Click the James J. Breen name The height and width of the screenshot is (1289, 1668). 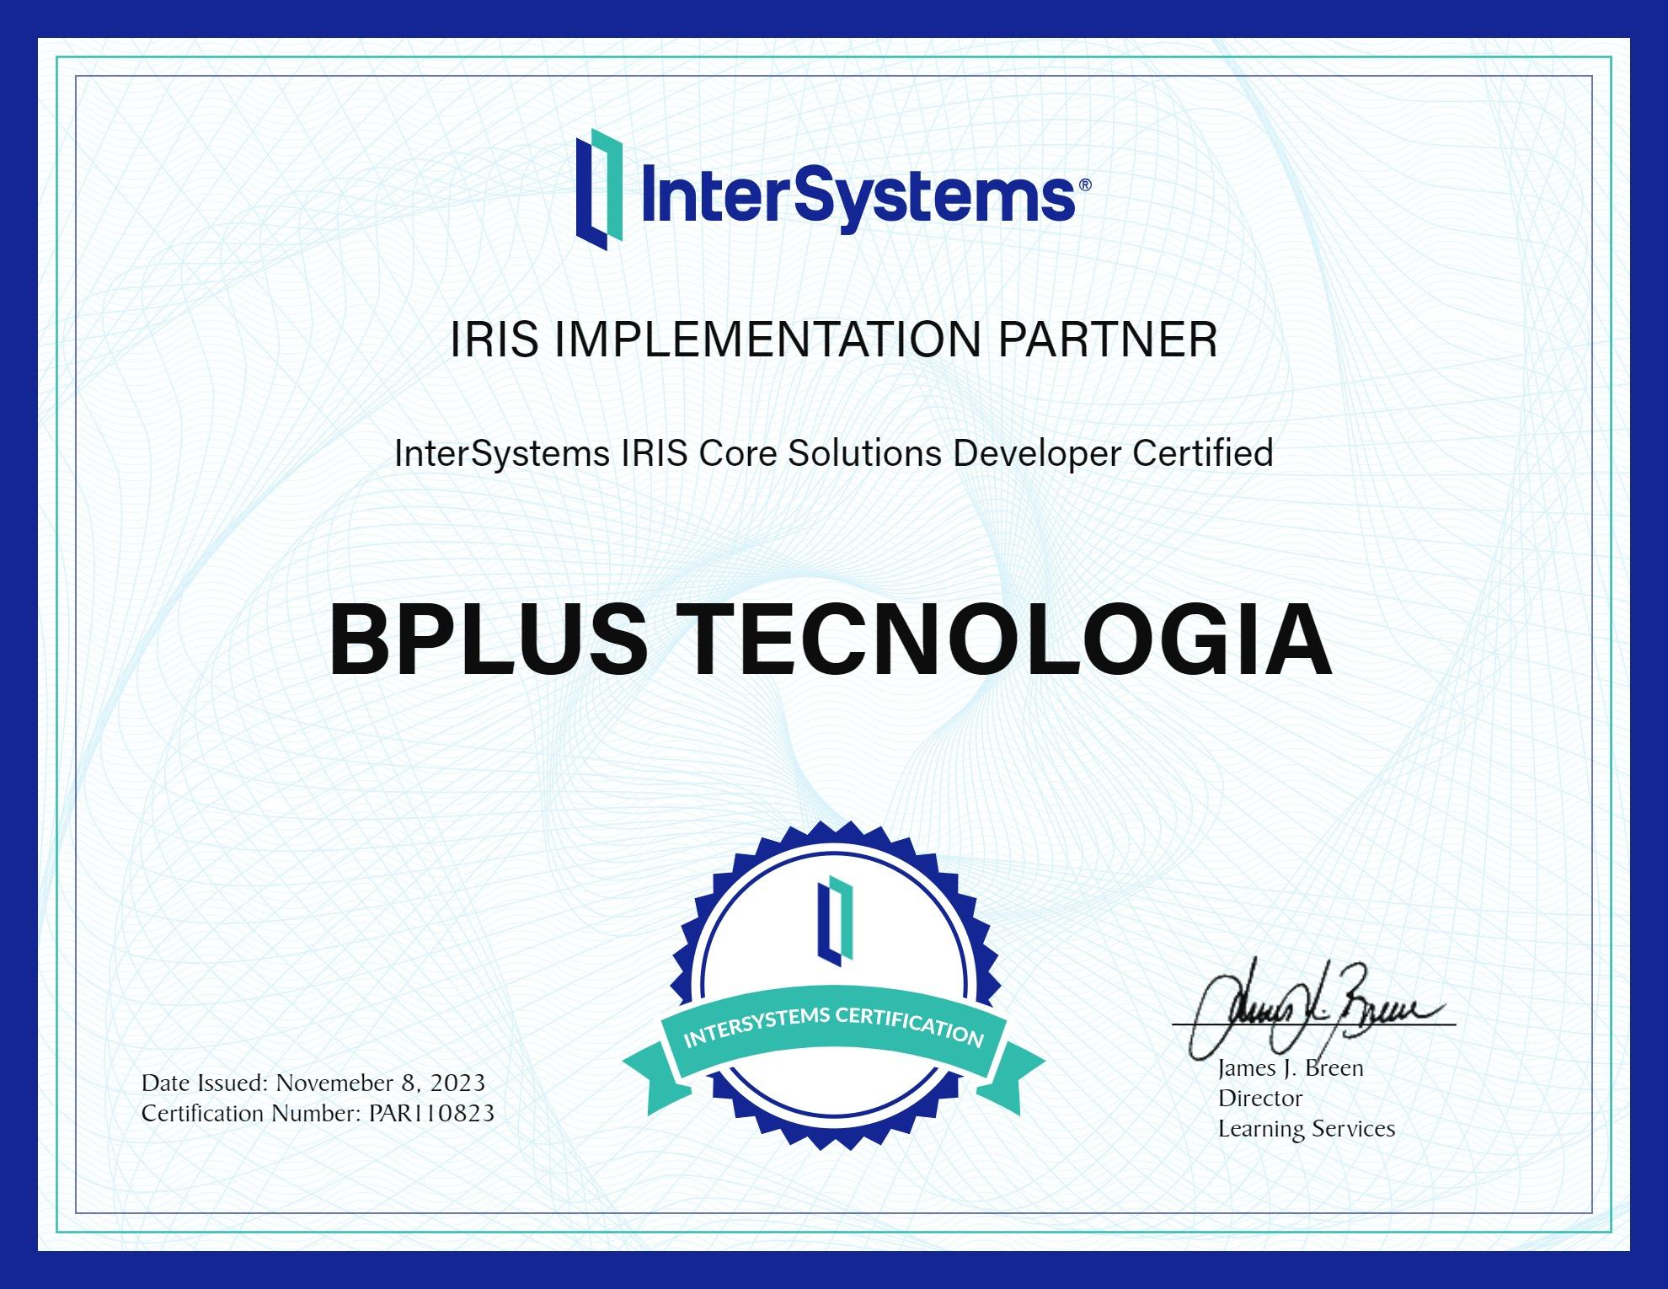pyautogui.click(x=1290, y=1068)
